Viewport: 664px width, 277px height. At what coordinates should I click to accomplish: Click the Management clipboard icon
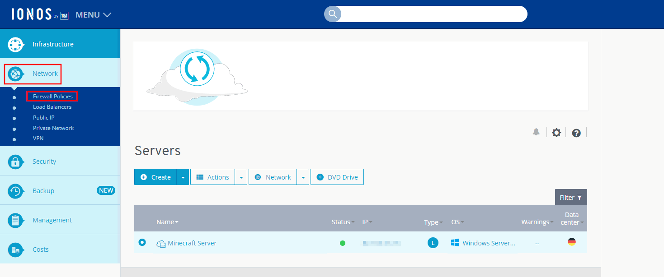point(15,220)
